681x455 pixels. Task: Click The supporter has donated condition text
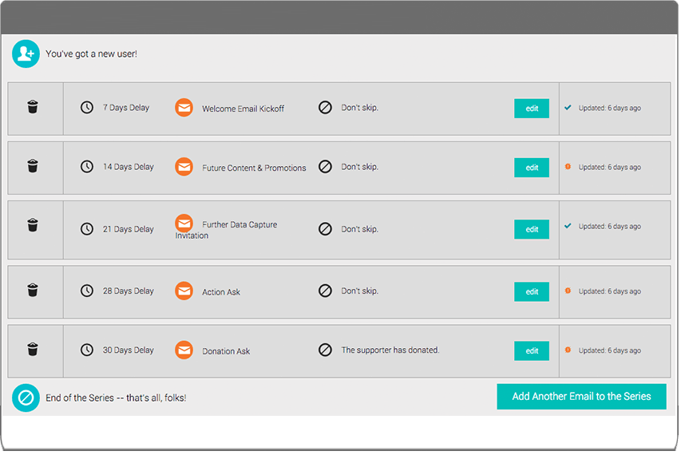[x=390, y=350]
